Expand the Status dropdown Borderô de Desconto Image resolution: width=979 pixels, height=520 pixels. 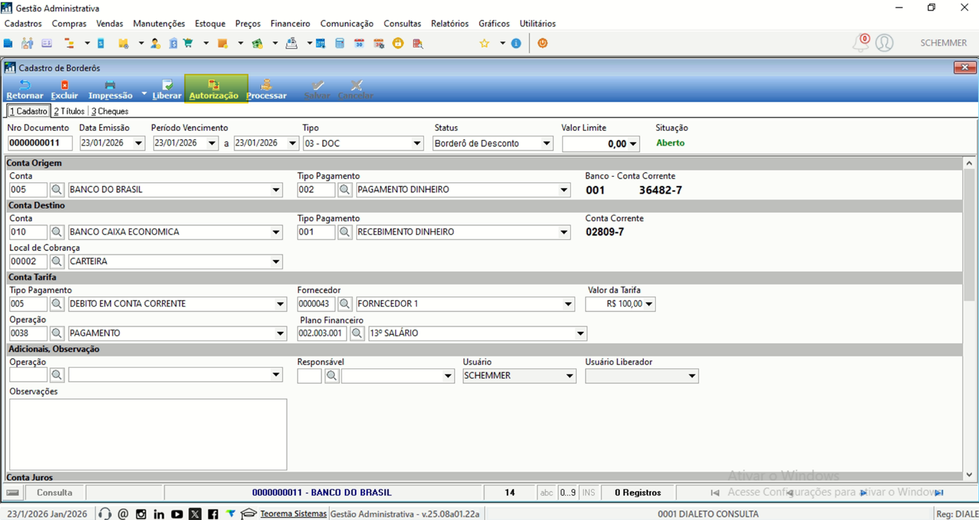pyautogui.click(x=546, y=143)
